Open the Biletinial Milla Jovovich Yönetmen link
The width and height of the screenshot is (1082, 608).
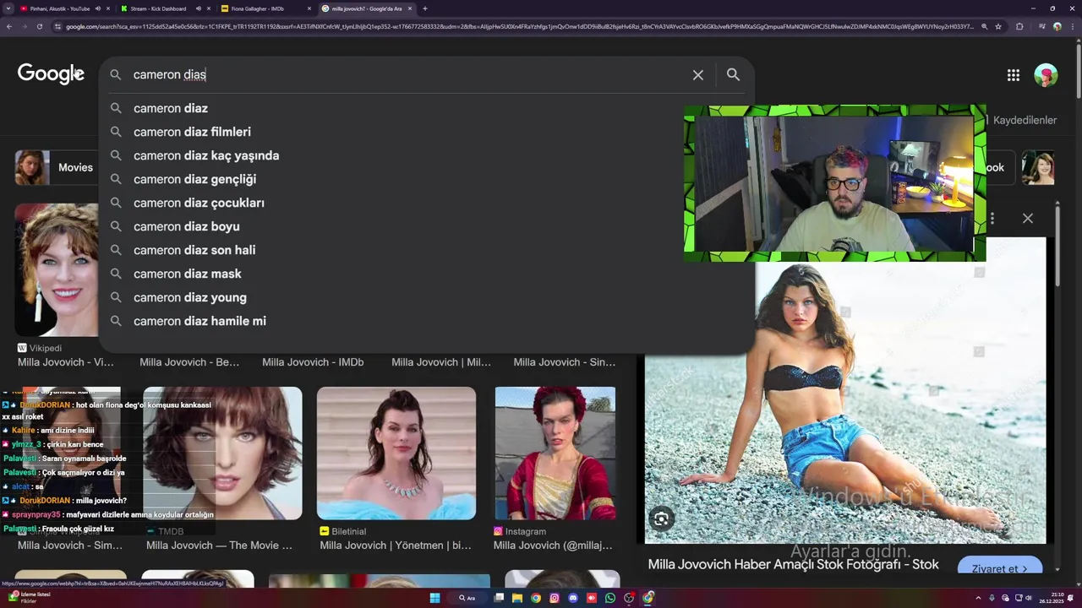click(396, 546)
